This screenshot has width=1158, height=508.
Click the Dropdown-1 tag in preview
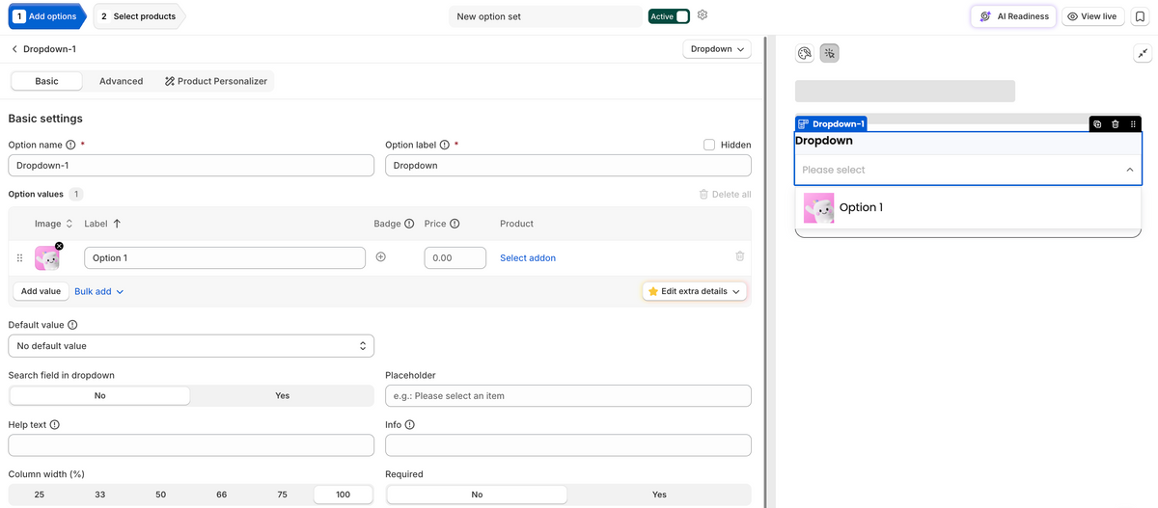coord(831,124)
